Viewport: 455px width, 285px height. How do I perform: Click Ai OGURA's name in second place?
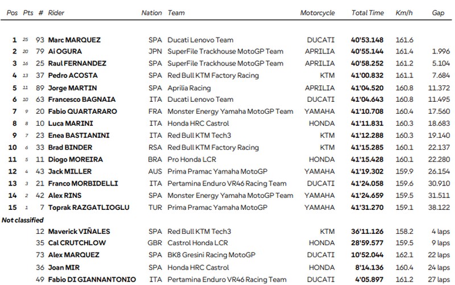65,51
